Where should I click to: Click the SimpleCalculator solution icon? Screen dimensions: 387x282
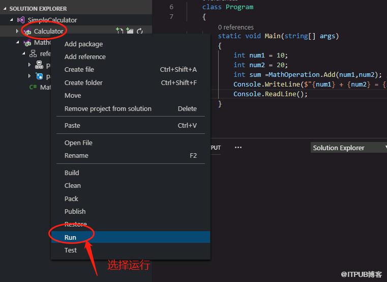pyautogui.click(x=21, y=20)
